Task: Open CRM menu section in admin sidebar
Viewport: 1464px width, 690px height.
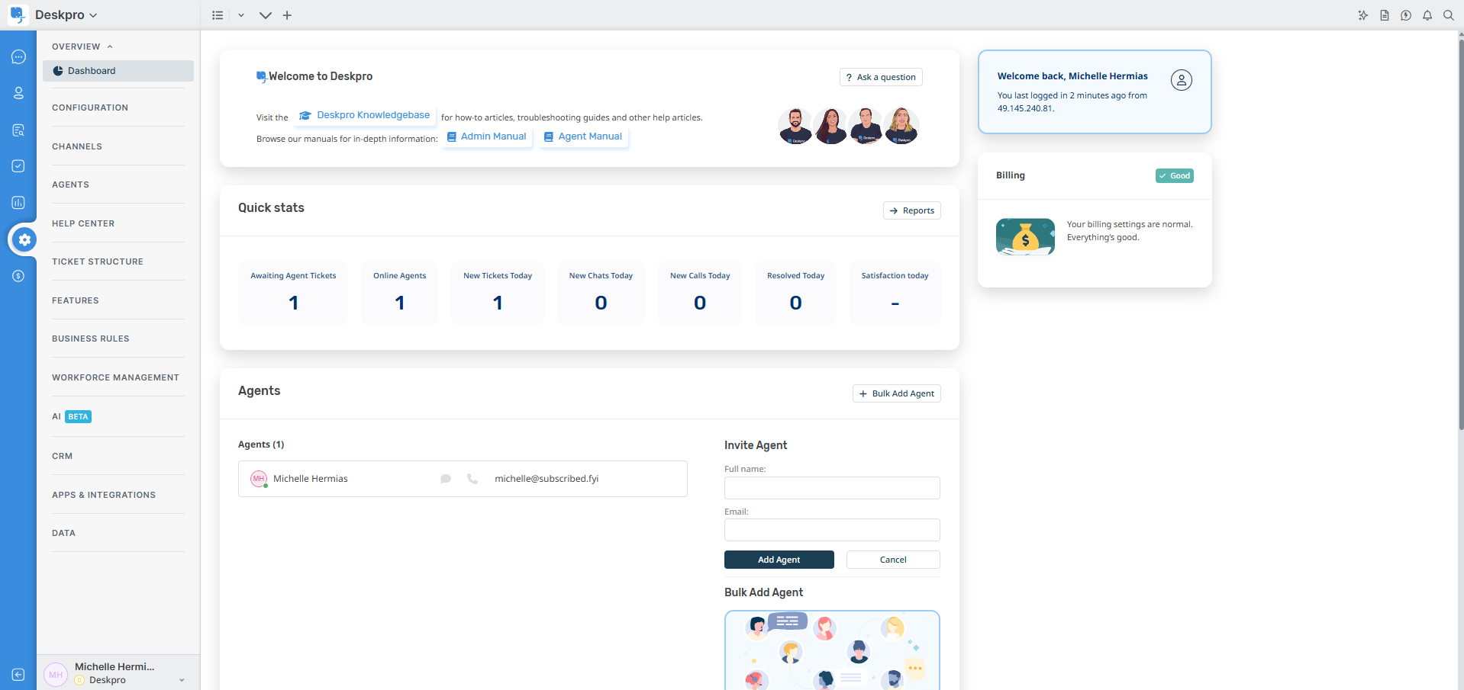Action: [x=63, y=456]
